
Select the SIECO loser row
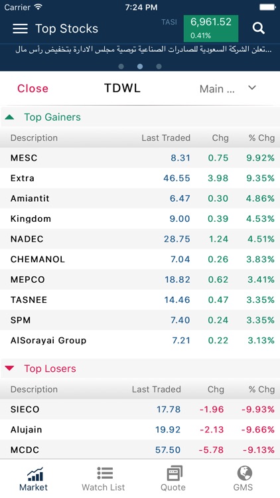click(x=140, y=409)
